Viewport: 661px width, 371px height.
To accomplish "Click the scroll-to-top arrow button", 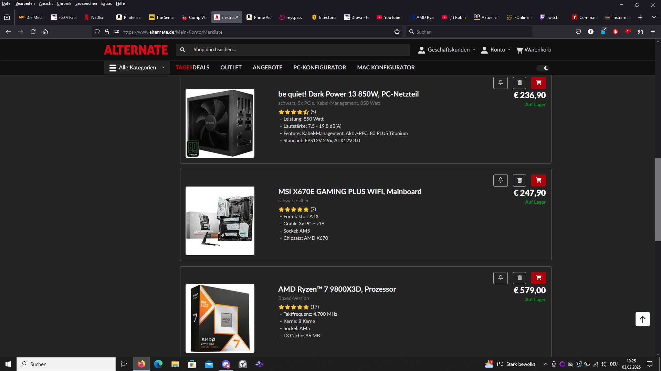I will click(642, 319).
